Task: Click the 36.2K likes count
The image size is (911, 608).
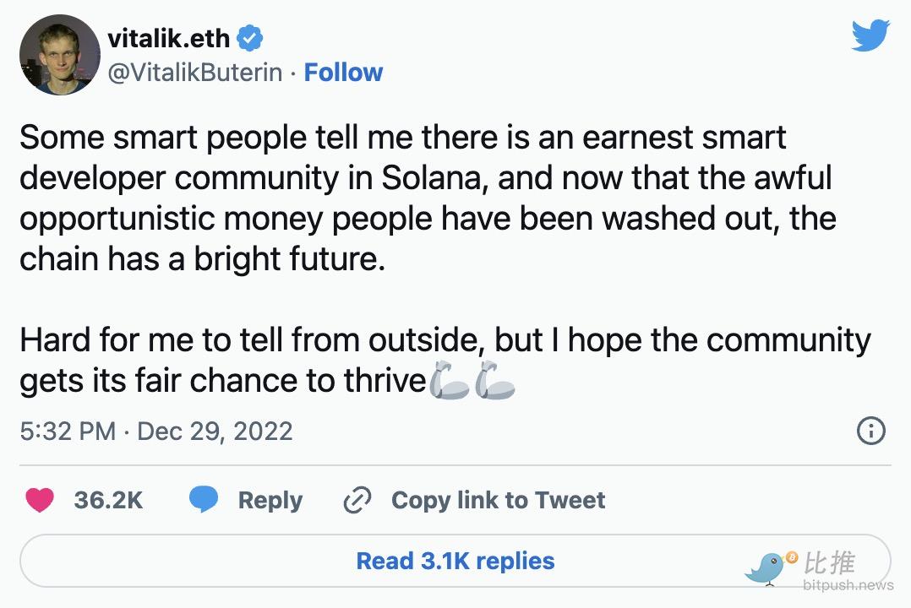Action: point(108,500)
